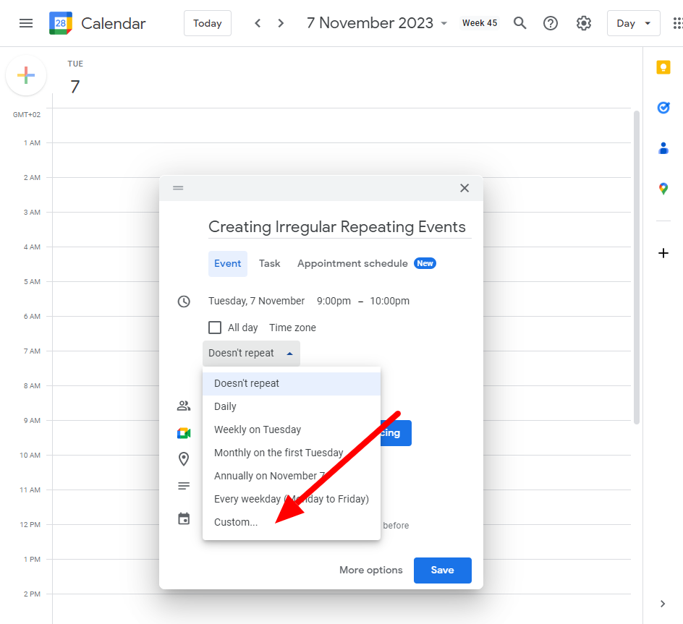This screenshot has width=683, height=624.
Task: Open Google Maps in side panel
Action: tap(663, 189)
